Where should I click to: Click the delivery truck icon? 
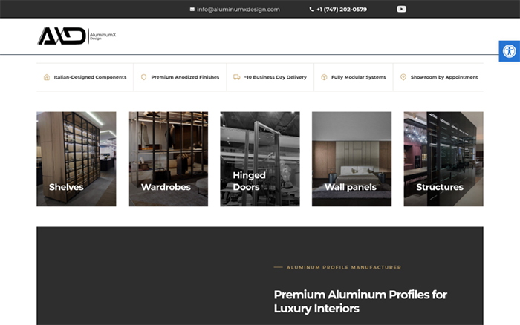pos(236,77)
